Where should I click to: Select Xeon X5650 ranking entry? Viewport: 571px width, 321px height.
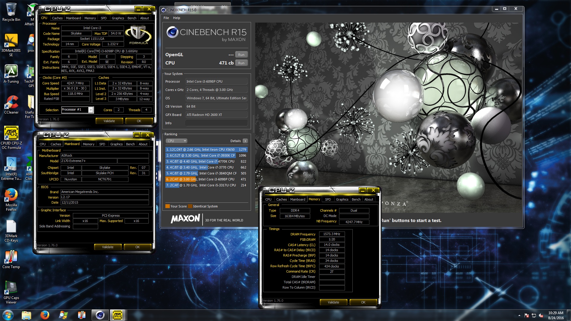click(x=206, y=150)
